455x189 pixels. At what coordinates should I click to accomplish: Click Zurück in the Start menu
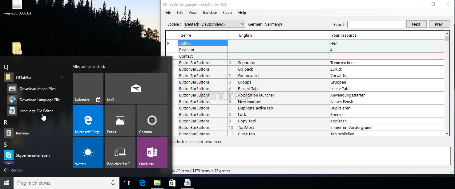coord(13,170)
